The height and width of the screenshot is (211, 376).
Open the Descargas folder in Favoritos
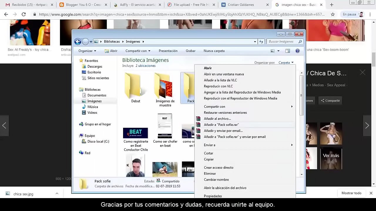click(x=95, y=67)
